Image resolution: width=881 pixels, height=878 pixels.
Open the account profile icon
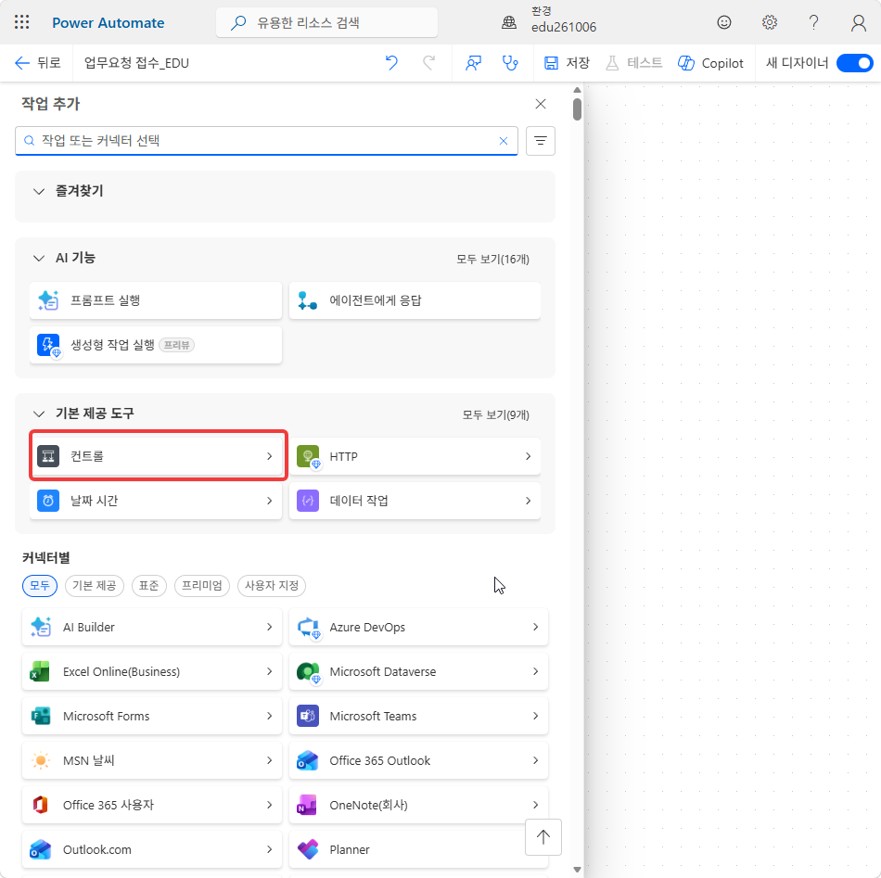coord(858,23)
